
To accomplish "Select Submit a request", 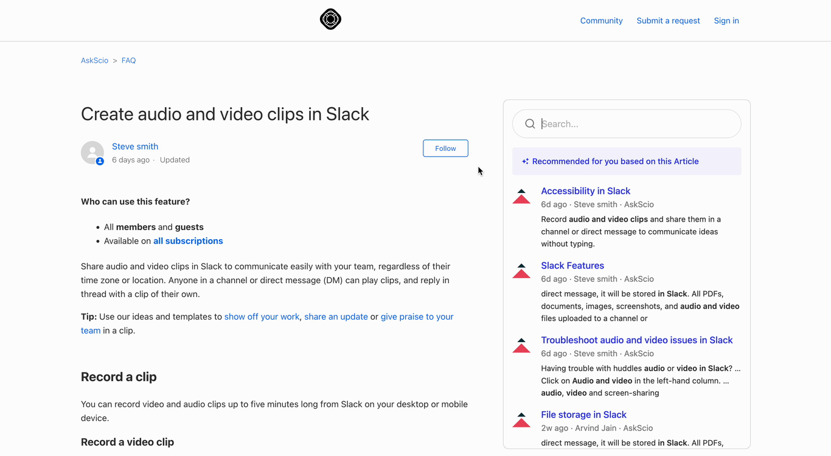I will point(668,20).
